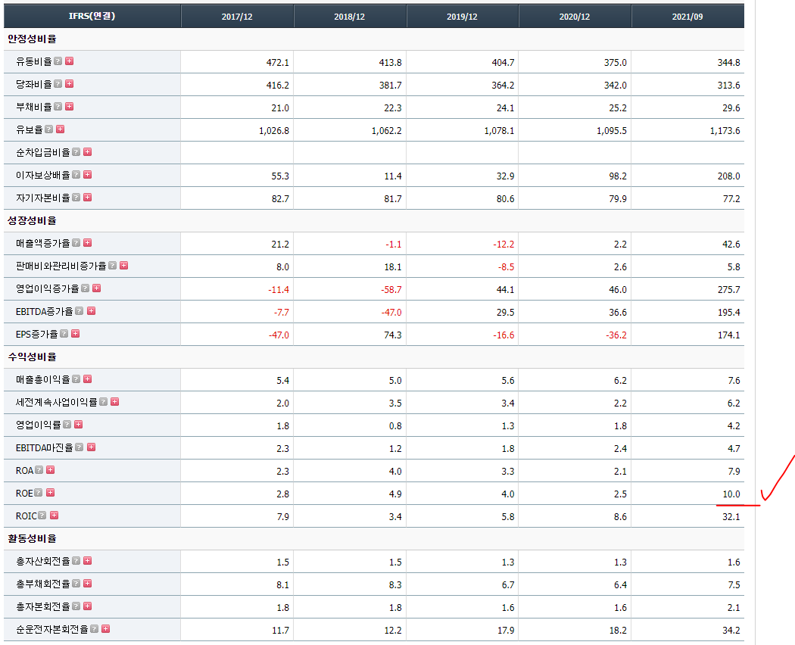Open help icon next to 부채비율
The image size is (795, 645).
(x=58, y=107)
